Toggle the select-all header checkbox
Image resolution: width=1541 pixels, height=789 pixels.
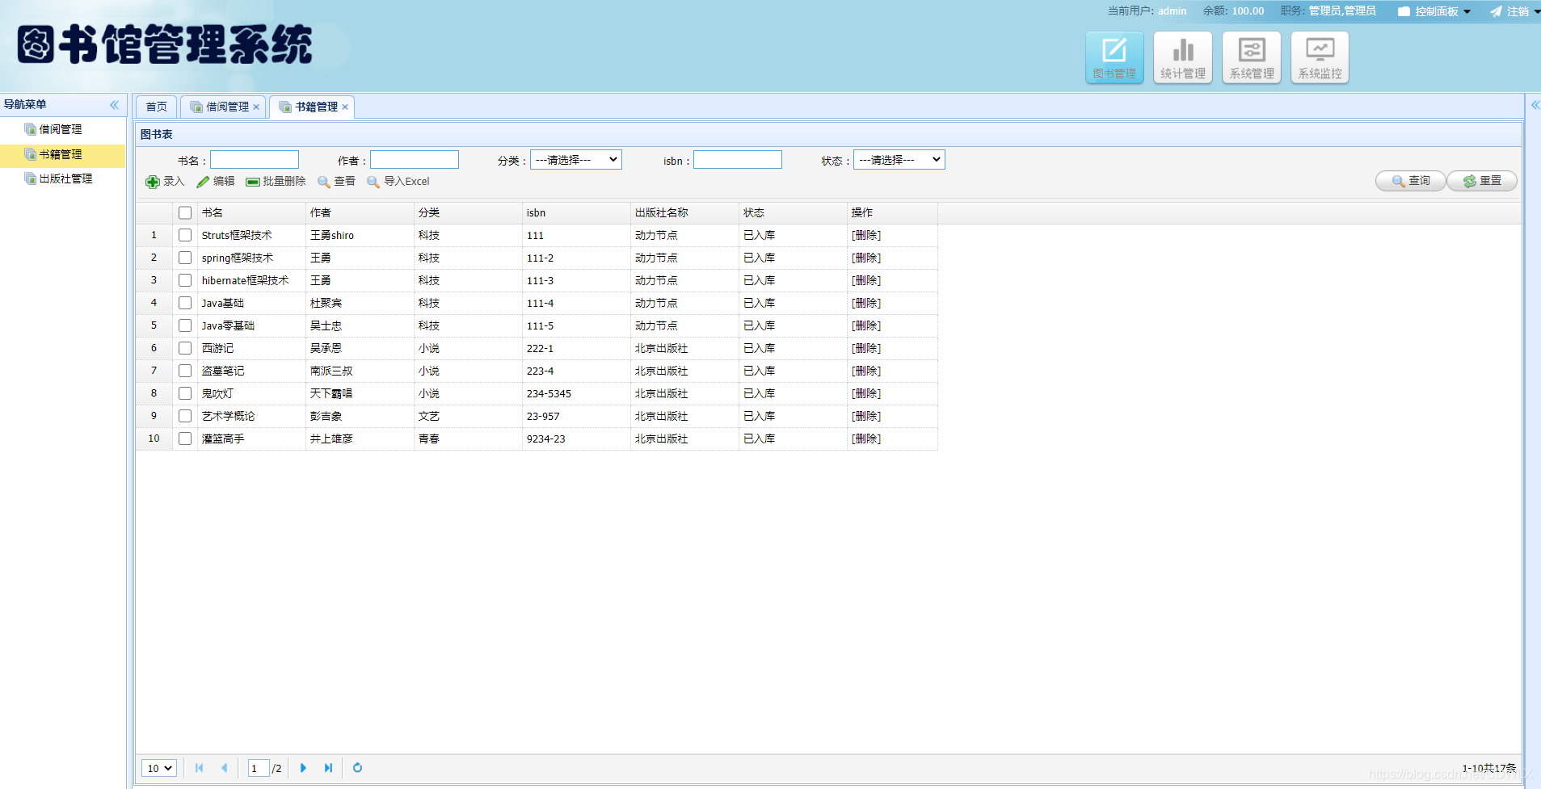(185, 213)
